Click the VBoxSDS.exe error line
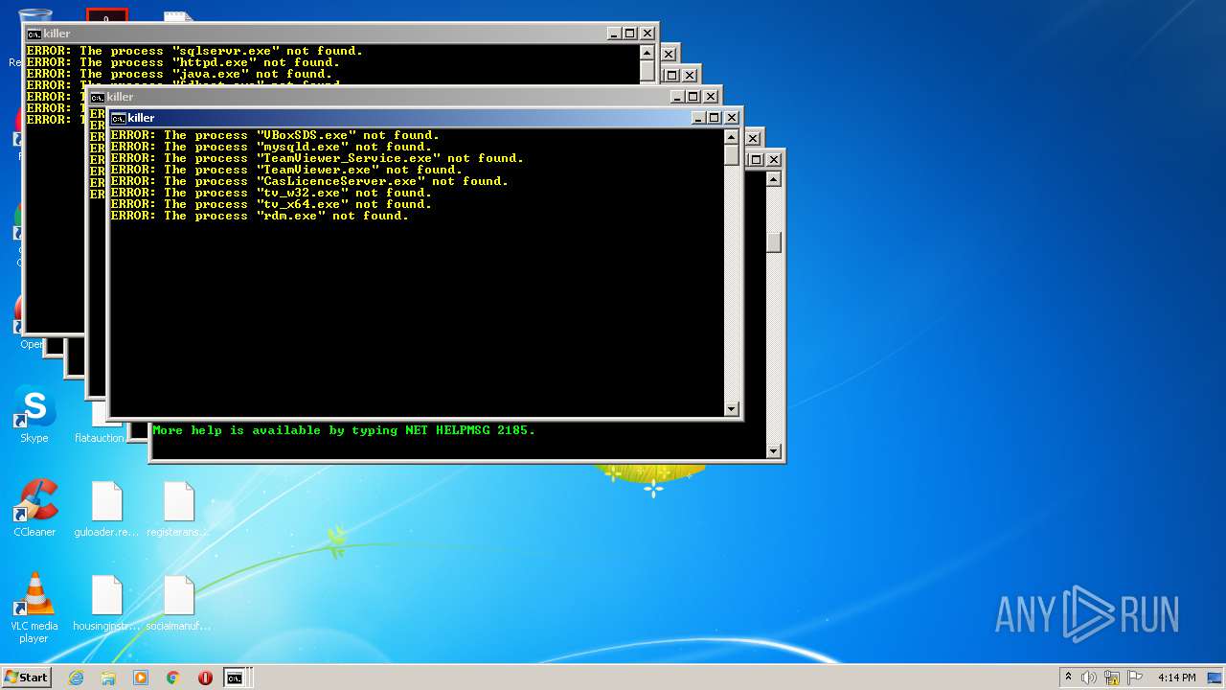 [x=275, y=135]
